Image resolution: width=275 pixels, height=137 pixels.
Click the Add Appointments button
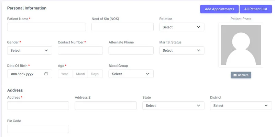pyautogui.click(x=219, y=9)
